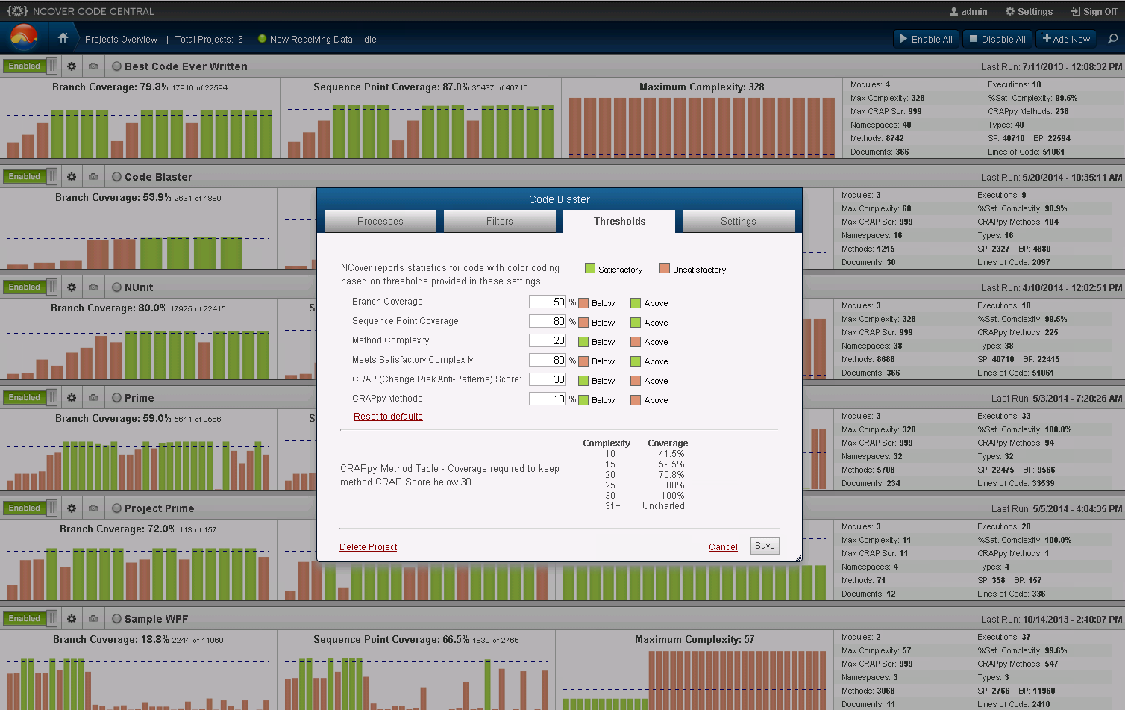Open search magnifier in top bar
Screen dimensions: 1125x710
(x=1113, y=39)
